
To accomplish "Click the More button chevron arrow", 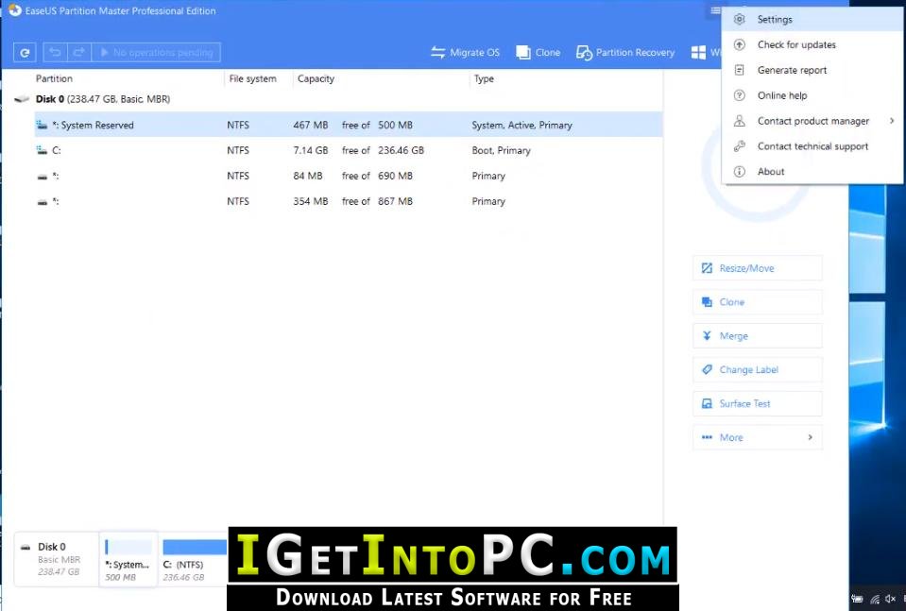I will 810,438.
